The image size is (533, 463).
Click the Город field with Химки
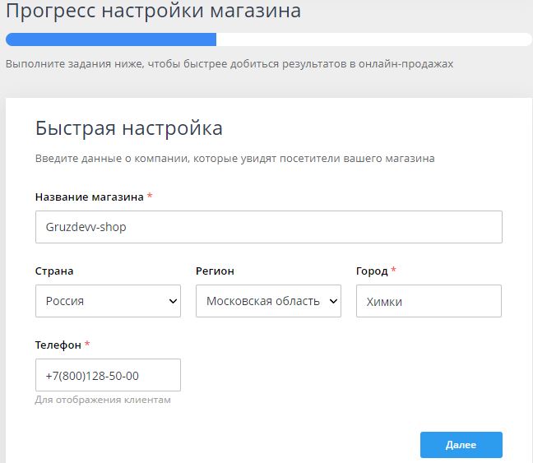(429, 301)
